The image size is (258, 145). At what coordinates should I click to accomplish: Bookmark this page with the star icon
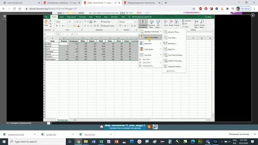[x=193, y=9]
